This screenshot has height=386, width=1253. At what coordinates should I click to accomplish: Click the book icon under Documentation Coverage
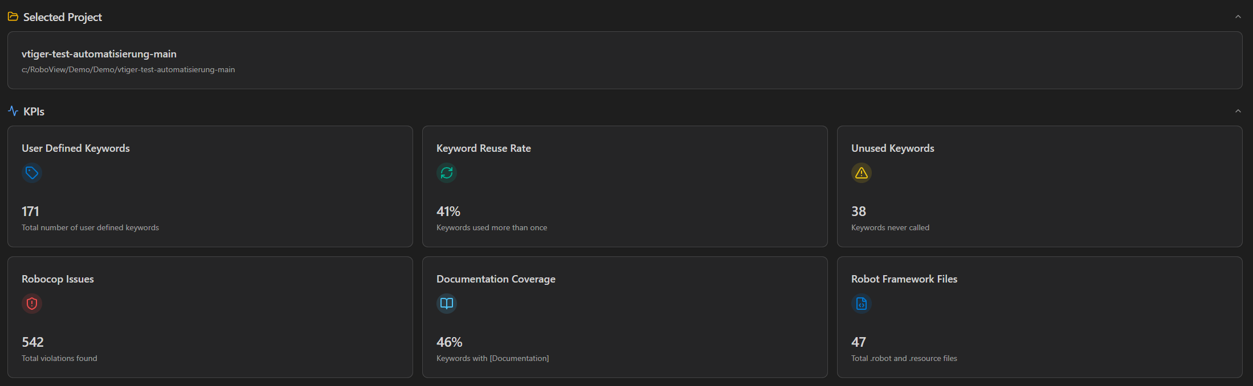coord(447,304)
